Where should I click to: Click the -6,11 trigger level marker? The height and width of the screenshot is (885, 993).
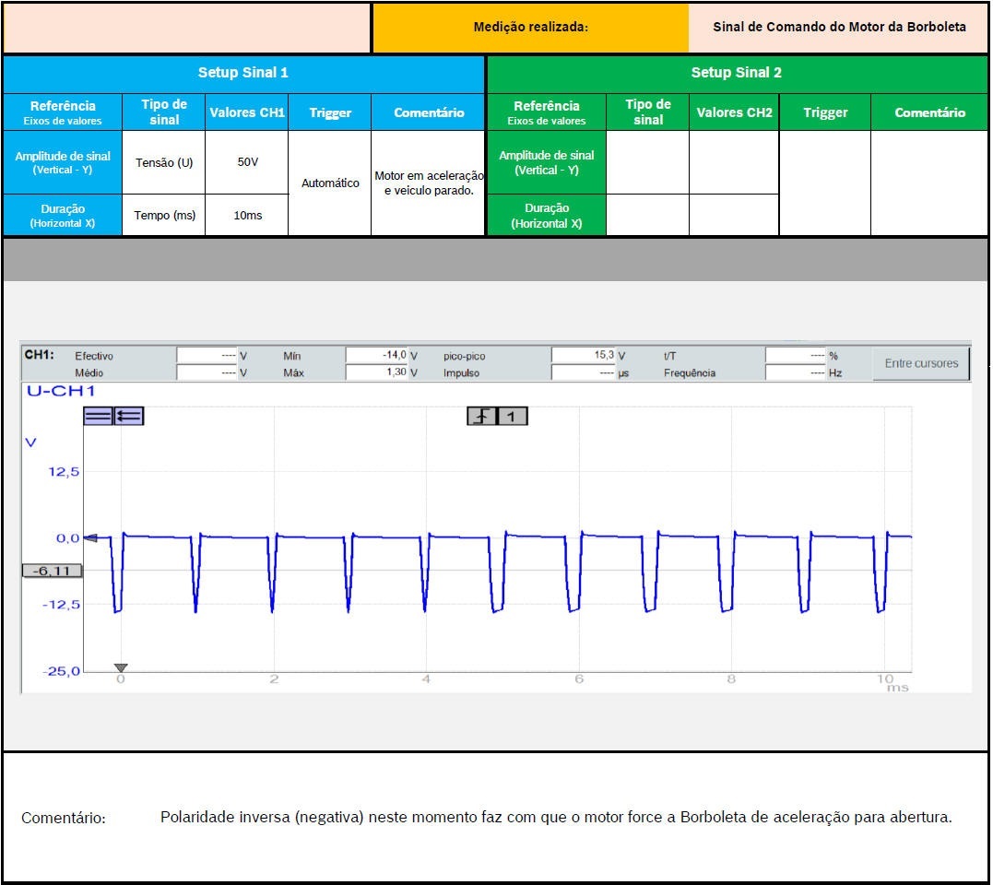pyautogui.click(x=52, y=571)
